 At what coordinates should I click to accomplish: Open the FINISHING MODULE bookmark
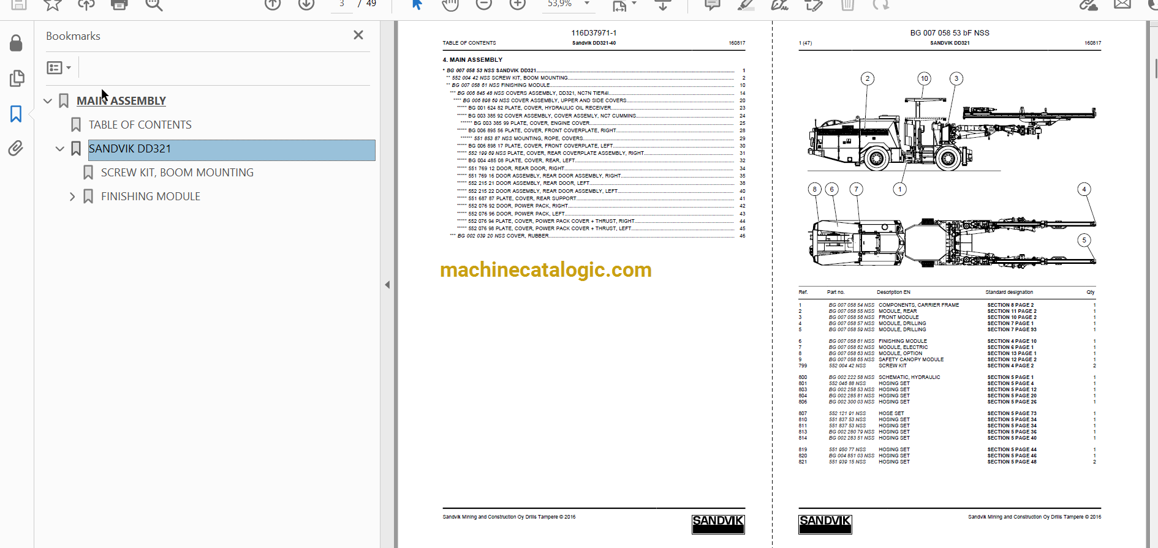[x=151, y=197]
